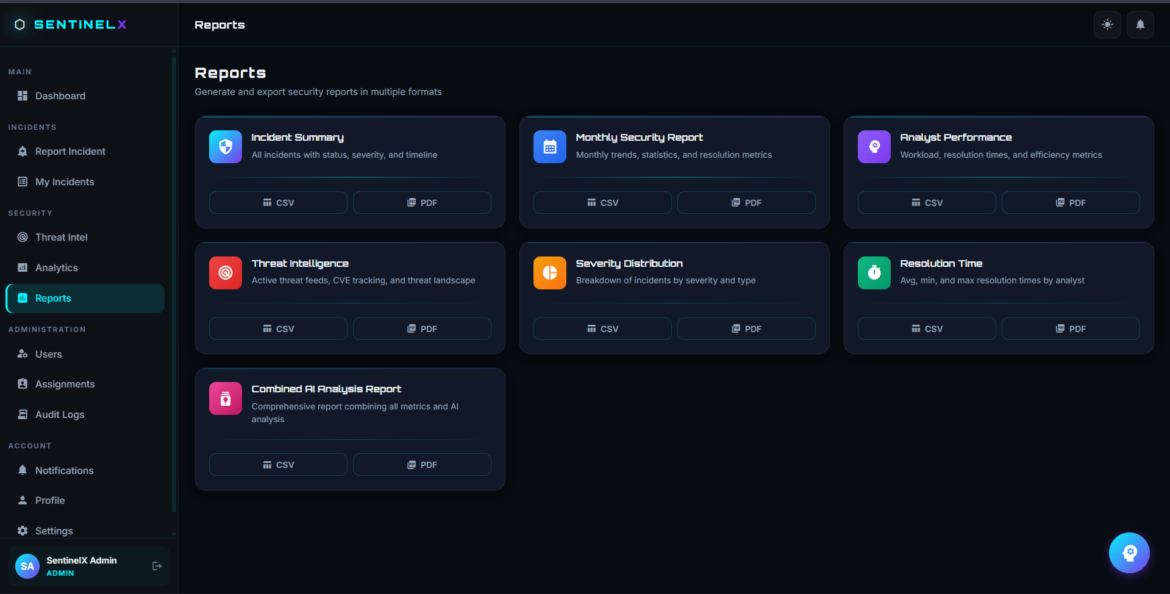Export Incident Summary as CSV
1170x594 pixels.
click(278, 203)
